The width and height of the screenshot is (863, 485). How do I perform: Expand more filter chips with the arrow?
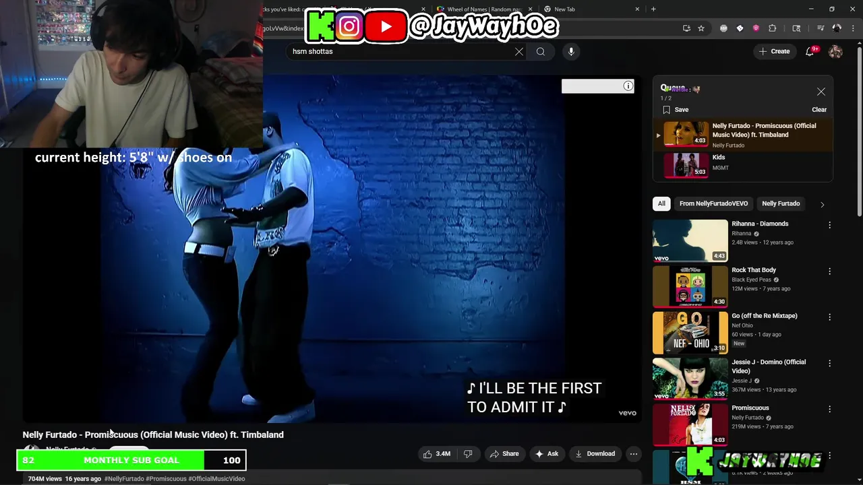tap(822, 204)
